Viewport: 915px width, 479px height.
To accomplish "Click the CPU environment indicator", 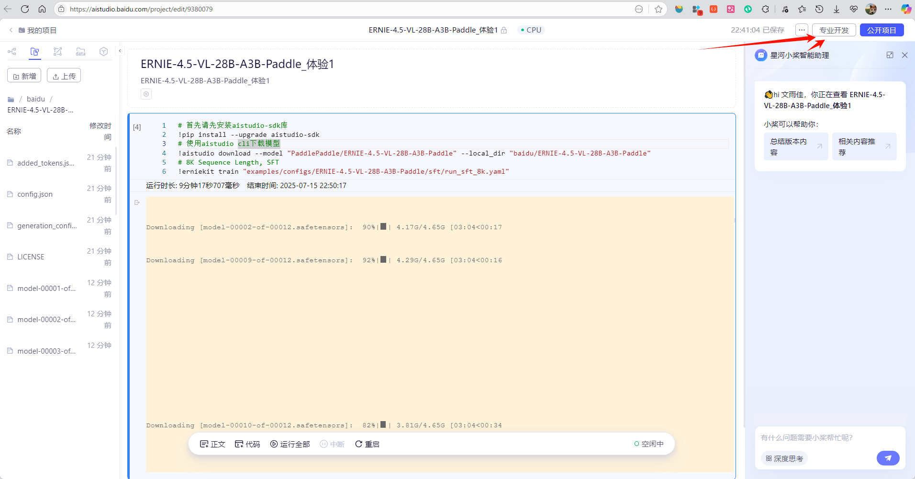I will pos(531,30).
